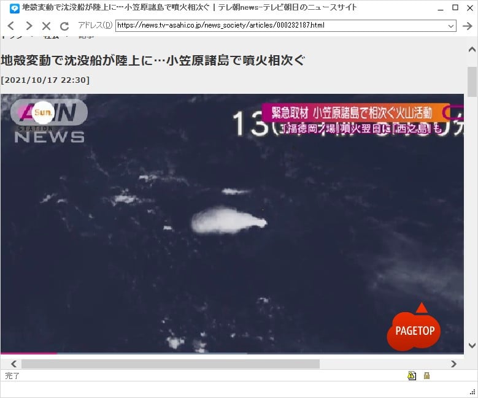Image resolution: width=478 pixels, height=398 pixels.
Task: Minimize the browser window
Action: [440, 9]
